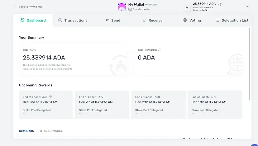Click Dec 2nd at 03:14:51 AM date
258x146 pixels.
(x=40, y=102)
